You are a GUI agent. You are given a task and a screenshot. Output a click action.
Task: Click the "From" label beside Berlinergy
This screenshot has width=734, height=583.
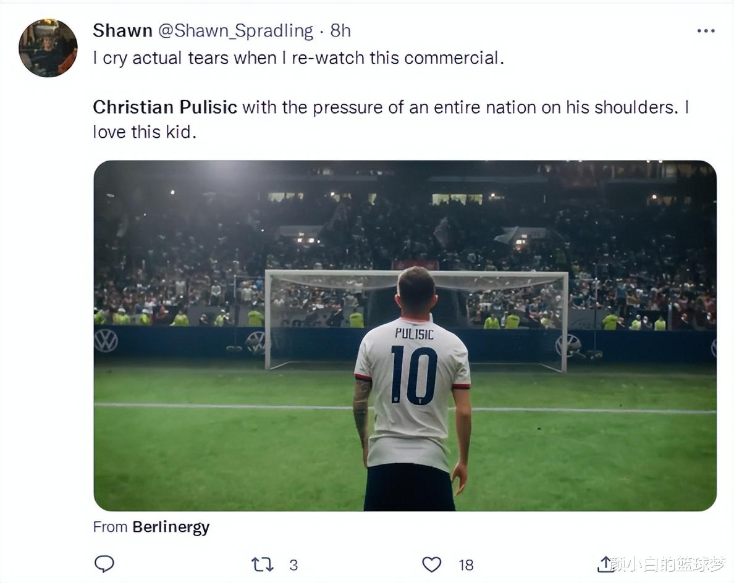[110, 527]
